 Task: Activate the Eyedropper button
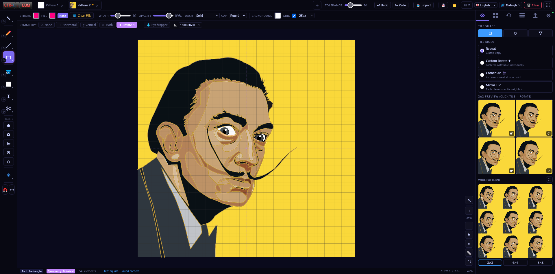(157, 25)
